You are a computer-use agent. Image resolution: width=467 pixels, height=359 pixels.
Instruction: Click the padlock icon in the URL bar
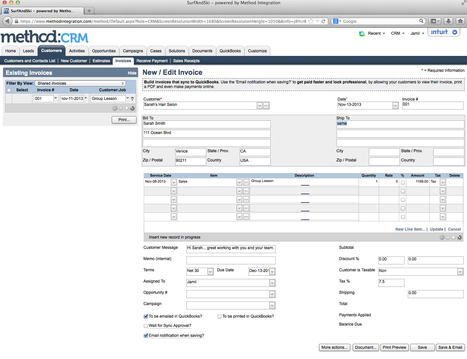pos(17,21)
